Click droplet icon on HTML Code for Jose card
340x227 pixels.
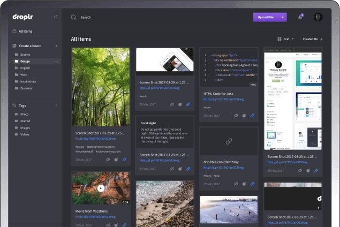coord(244,116)
